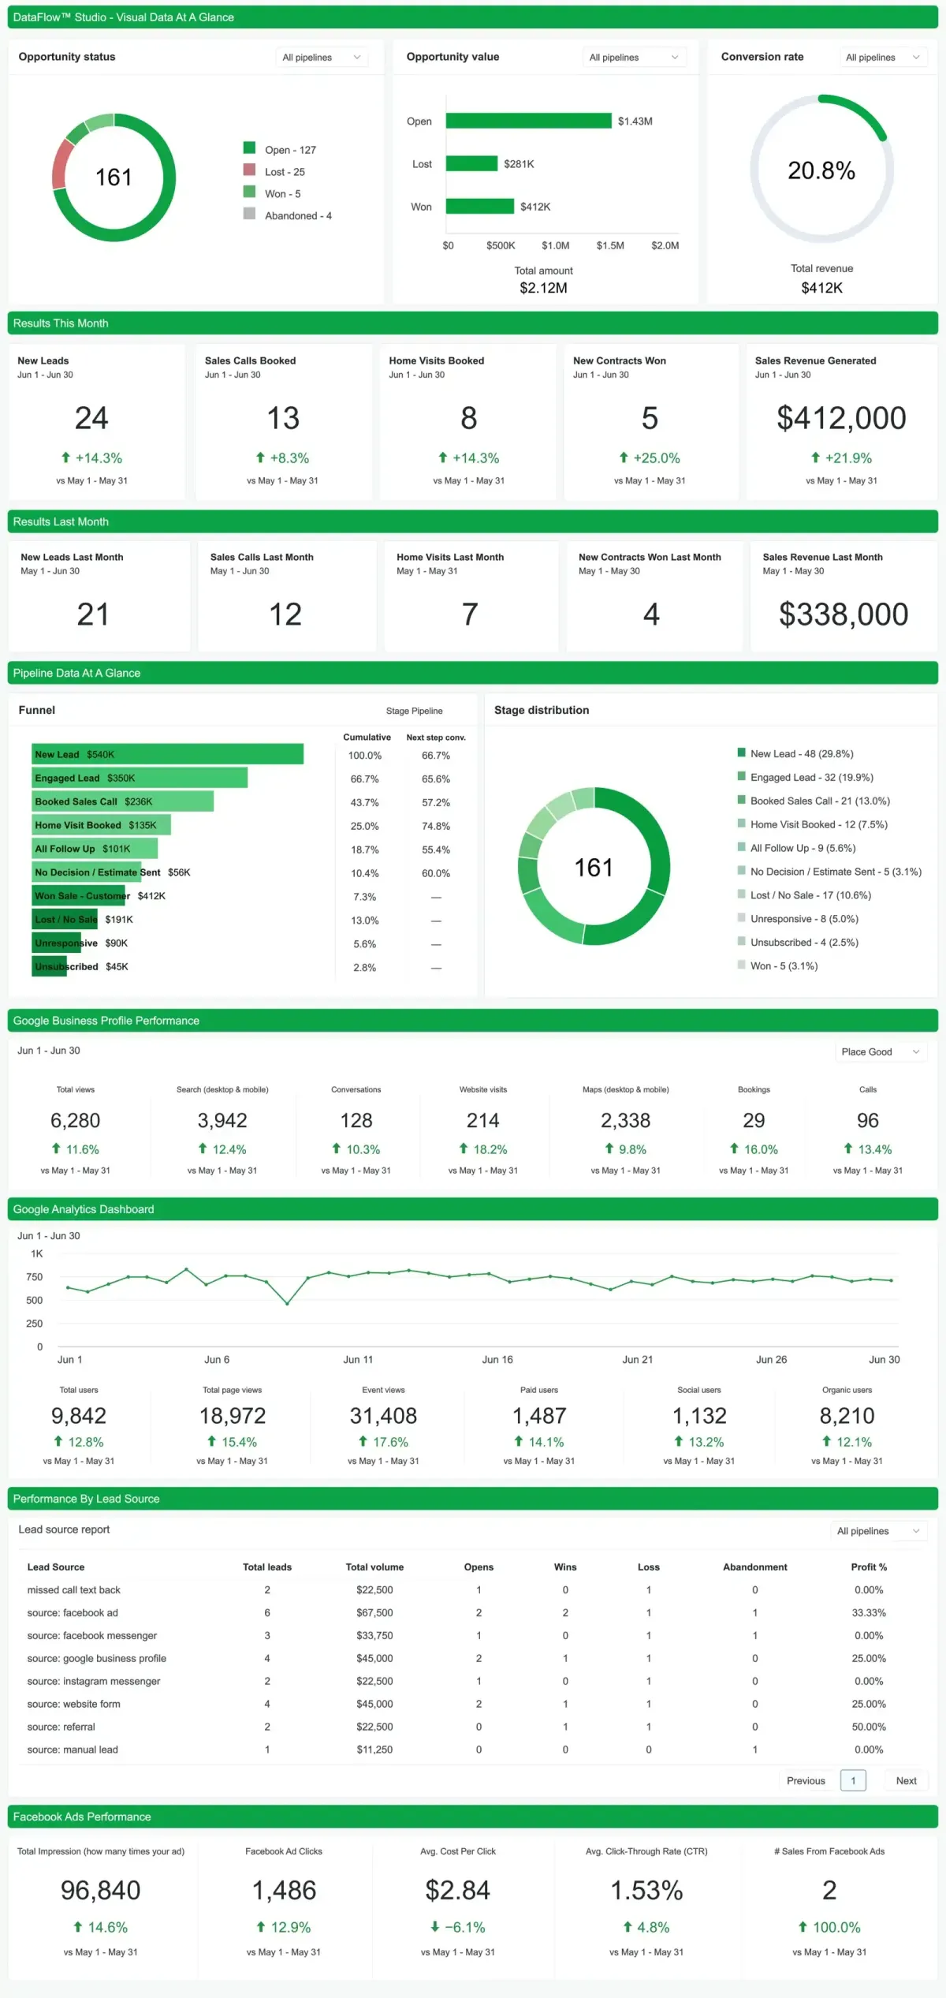Click the Open - 127 legend swatch
The height and width of the screenshot is (1998, 946).
[x=249, y=148]
